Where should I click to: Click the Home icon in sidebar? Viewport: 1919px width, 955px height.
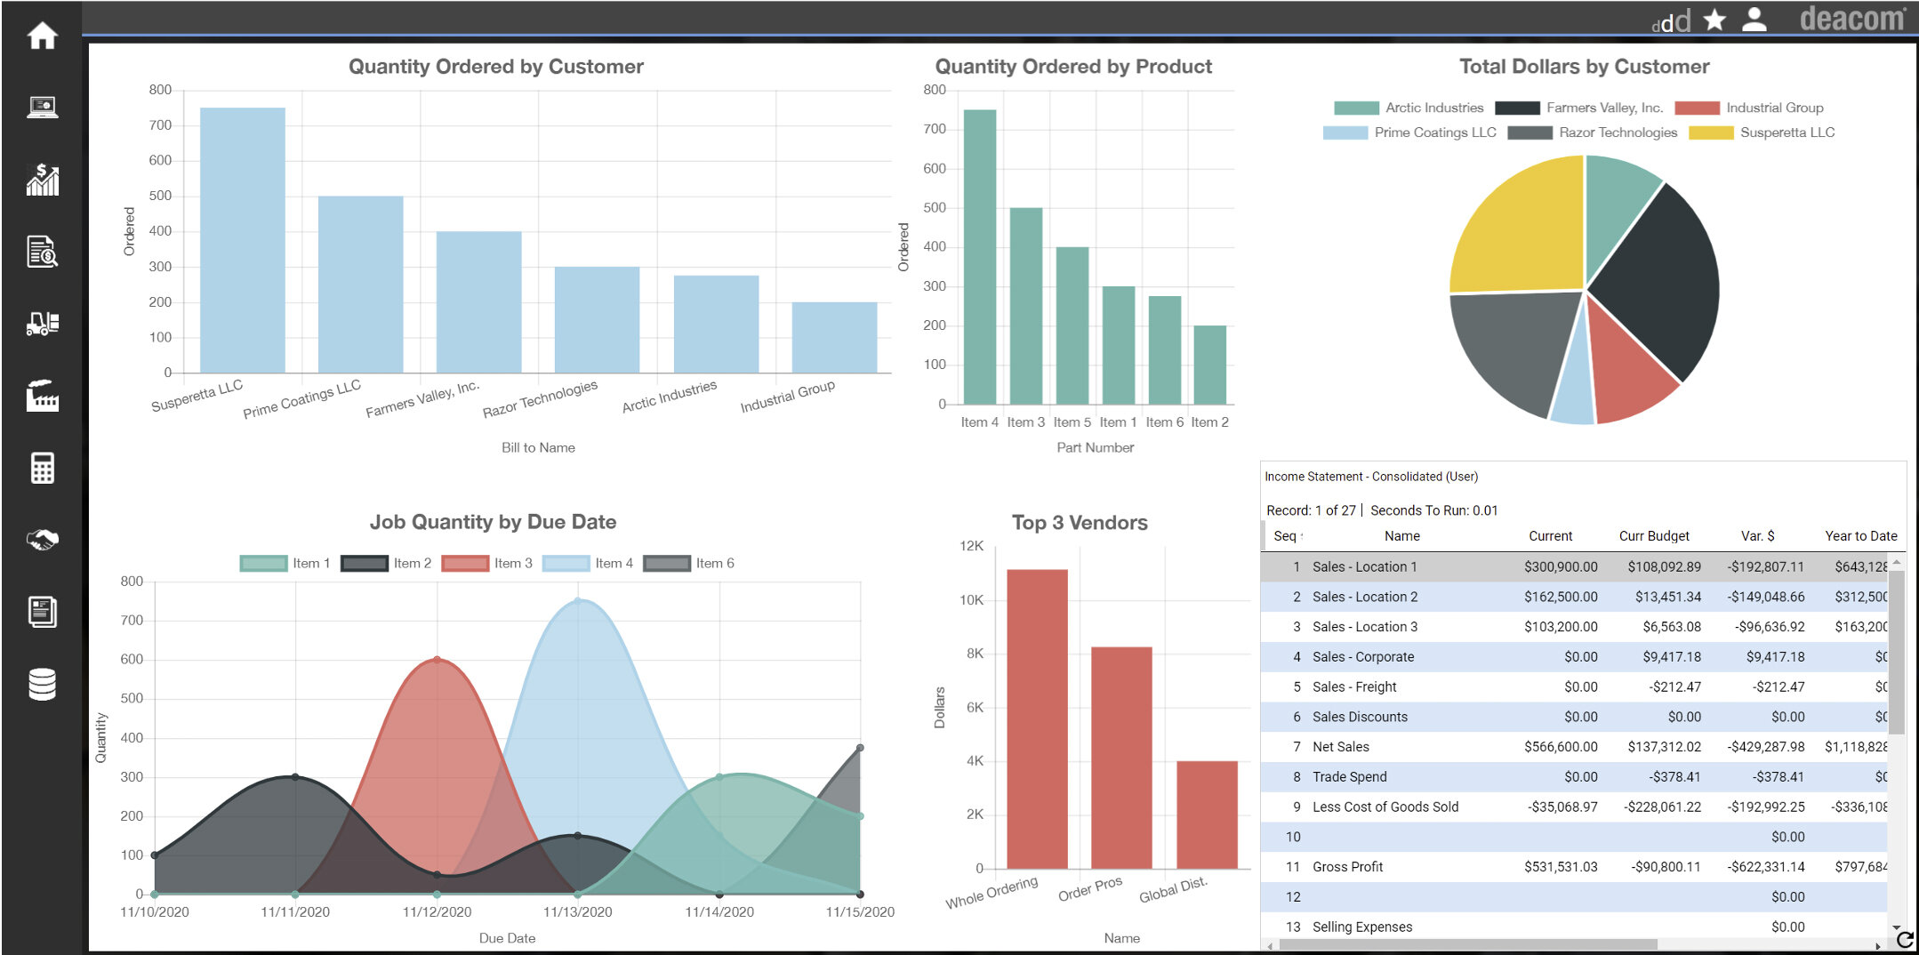[x=42, y=36]
